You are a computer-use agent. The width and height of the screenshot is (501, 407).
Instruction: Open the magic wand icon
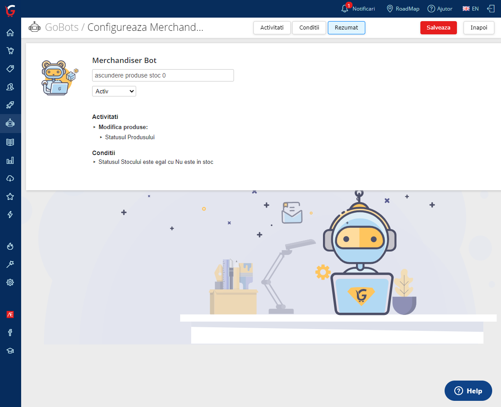(10, 264)
